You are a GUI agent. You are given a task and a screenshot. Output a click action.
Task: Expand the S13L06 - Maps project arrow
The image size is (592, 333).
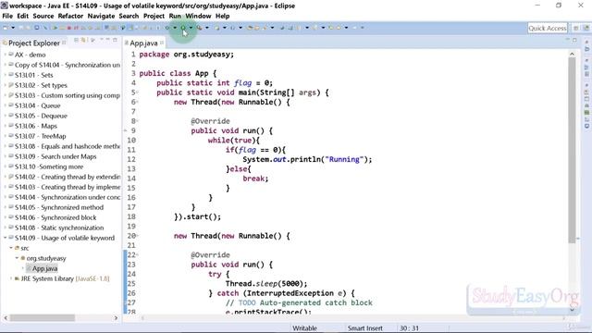tap(6, 126)
